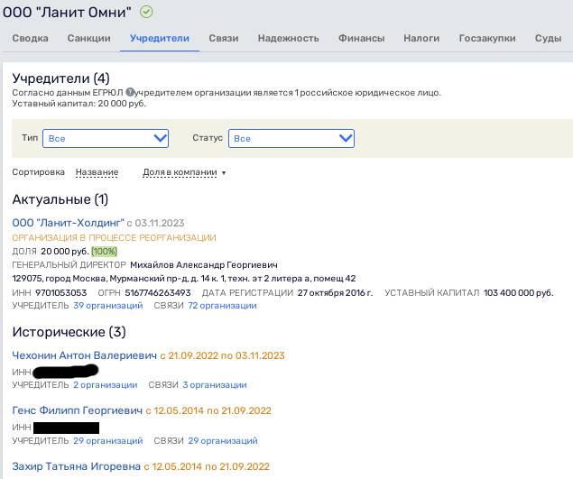The image size is (573, 479).
Task: Click the Ланит-Холдинг Мурманский пр-д address line
Action: tap(184, 279)
